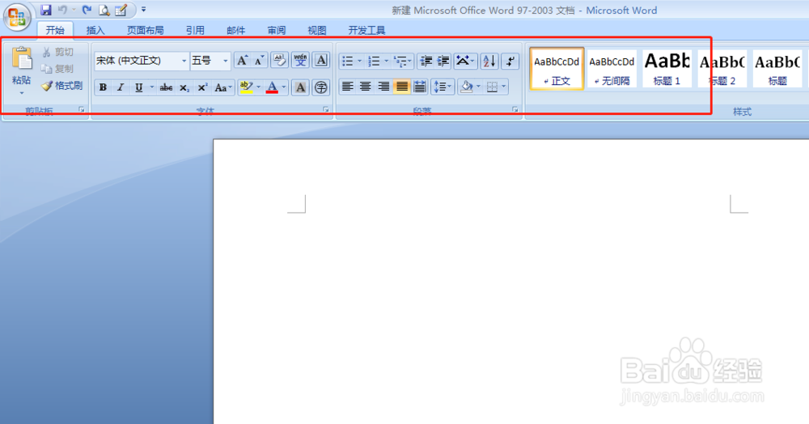Open the 页面布局 tab
Screen dimensions: 809x424
145,31
